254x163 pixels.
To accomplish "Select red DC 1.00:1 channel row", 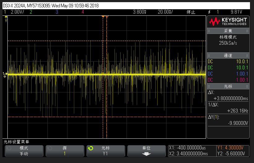I will coord(228,80).
